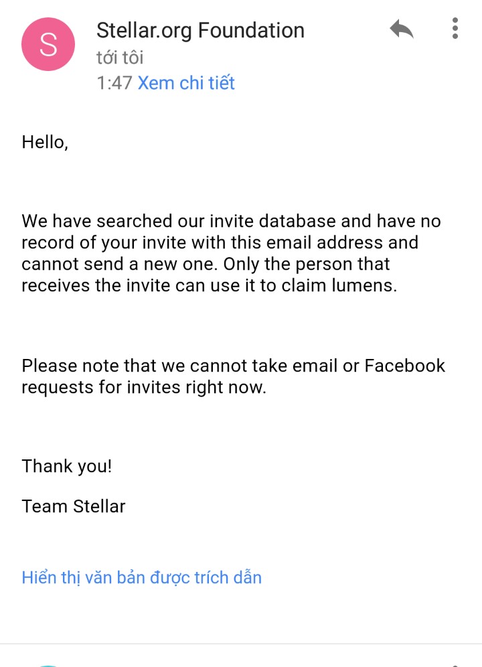Tap the teal avatar of the next message
The height and width of the screenshot is (667, 482).
[48, 663]
